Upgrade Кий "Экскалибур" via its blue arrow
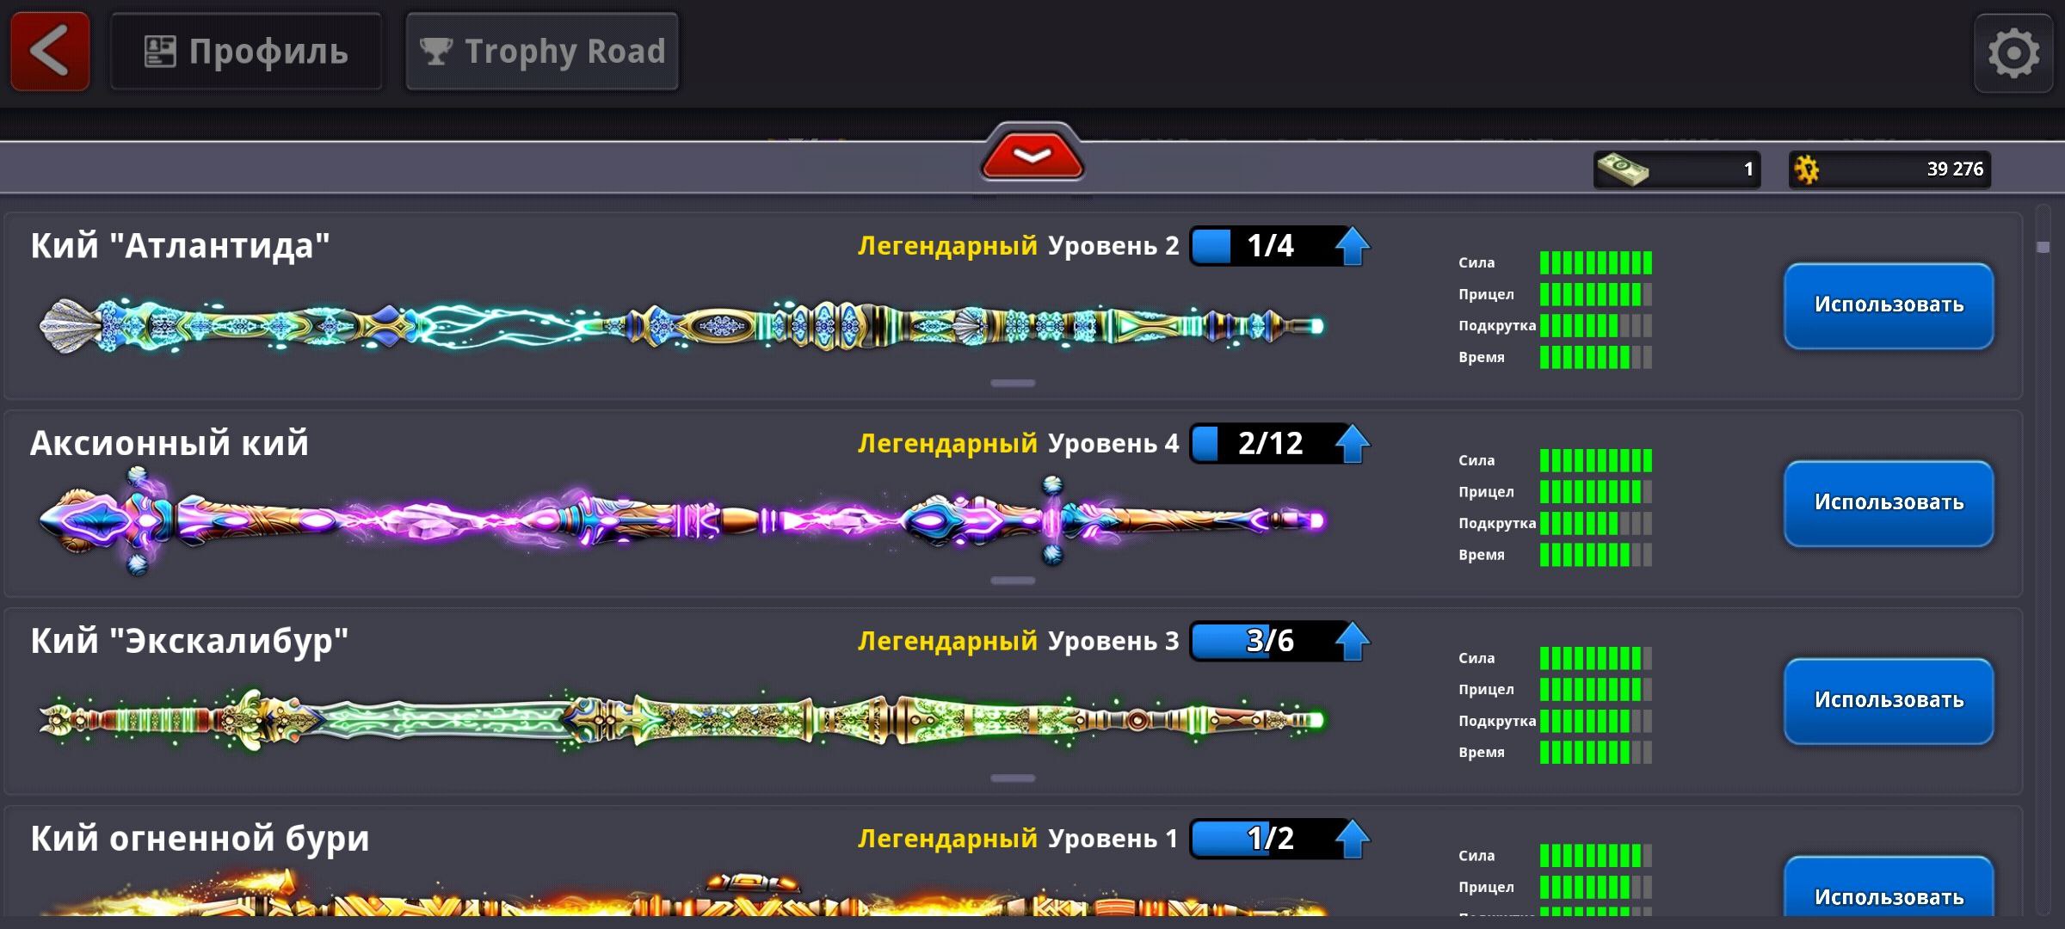2065x929 pixels. point(1353,642)
